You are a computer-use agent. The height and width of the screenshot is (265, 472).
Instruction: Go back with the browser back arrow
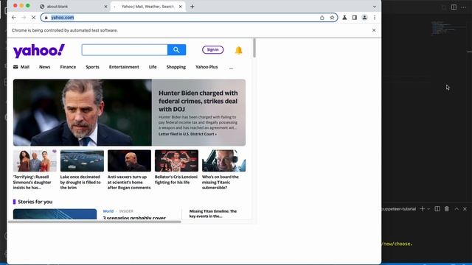click(x=14, y=18)
